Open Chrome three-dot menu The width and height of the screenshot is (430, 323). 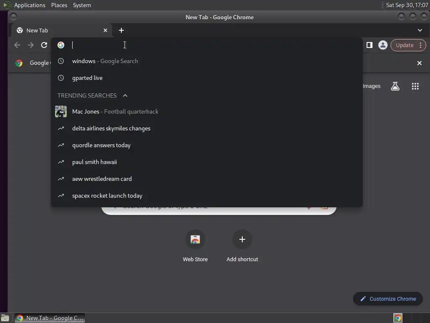[x=420, y=45]
